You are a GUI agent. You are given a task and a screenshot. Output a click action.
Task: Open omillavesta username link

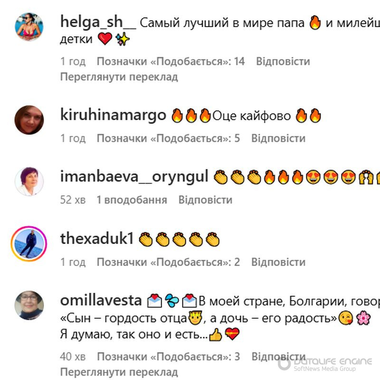click(x=101, y=300)
